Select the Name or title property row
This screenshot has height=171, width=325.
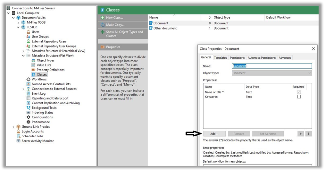255,92
